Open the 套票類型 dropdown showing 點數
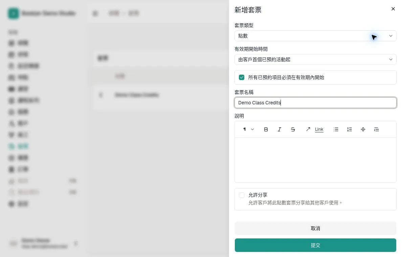The image size is (402, 257). coord(315,36)
